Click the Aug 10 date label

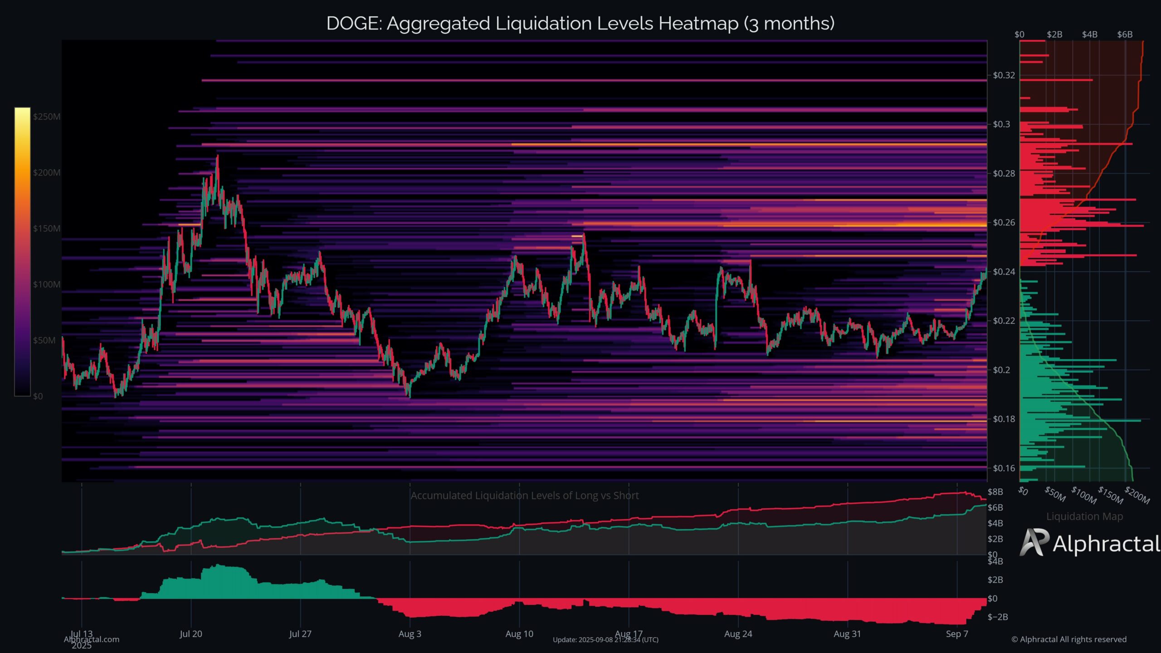point(519,634)
